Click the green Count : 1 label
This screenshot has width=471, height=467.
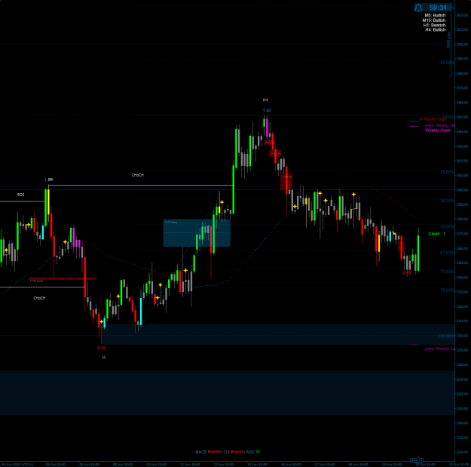pyautogui.click(x=437, y=234)
